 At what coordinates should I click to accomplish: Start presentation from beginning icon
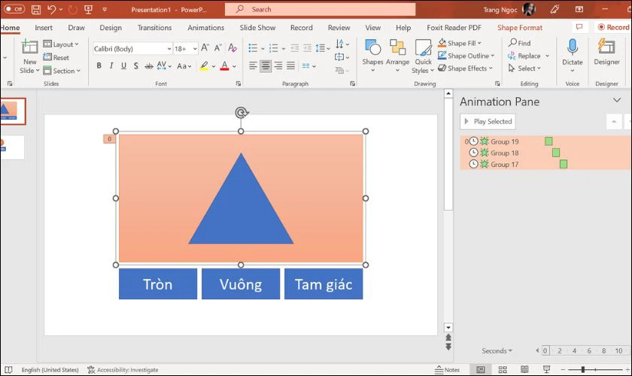pyautogui.click(x=88, y=9)
